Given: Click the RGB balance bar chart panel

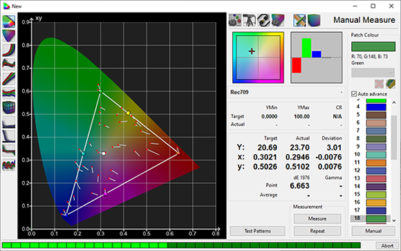Looking at the screenshot, I should (x=317, y=57).
